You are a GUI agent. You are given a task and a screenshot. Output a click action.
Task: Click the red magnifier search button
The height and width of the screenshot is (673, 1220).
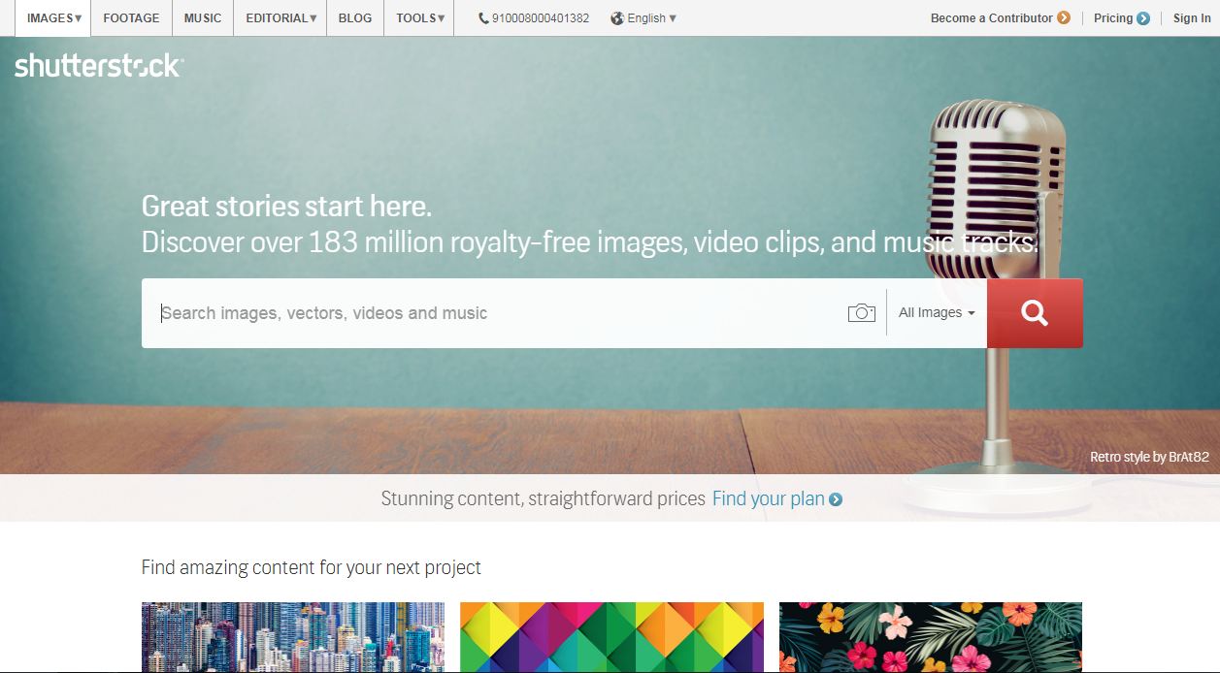[1035, 313]
